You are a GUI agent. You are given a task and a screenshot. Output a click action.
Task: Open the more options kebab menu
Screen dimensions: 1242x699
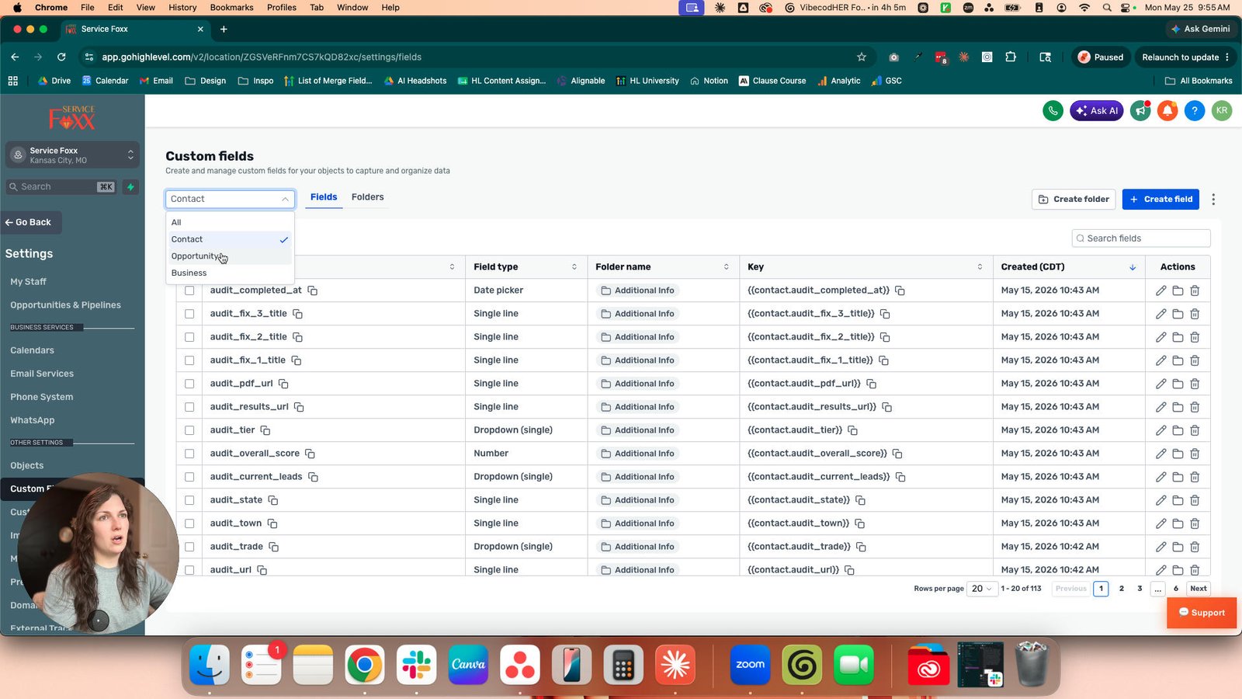click(x=1213, y=200)
